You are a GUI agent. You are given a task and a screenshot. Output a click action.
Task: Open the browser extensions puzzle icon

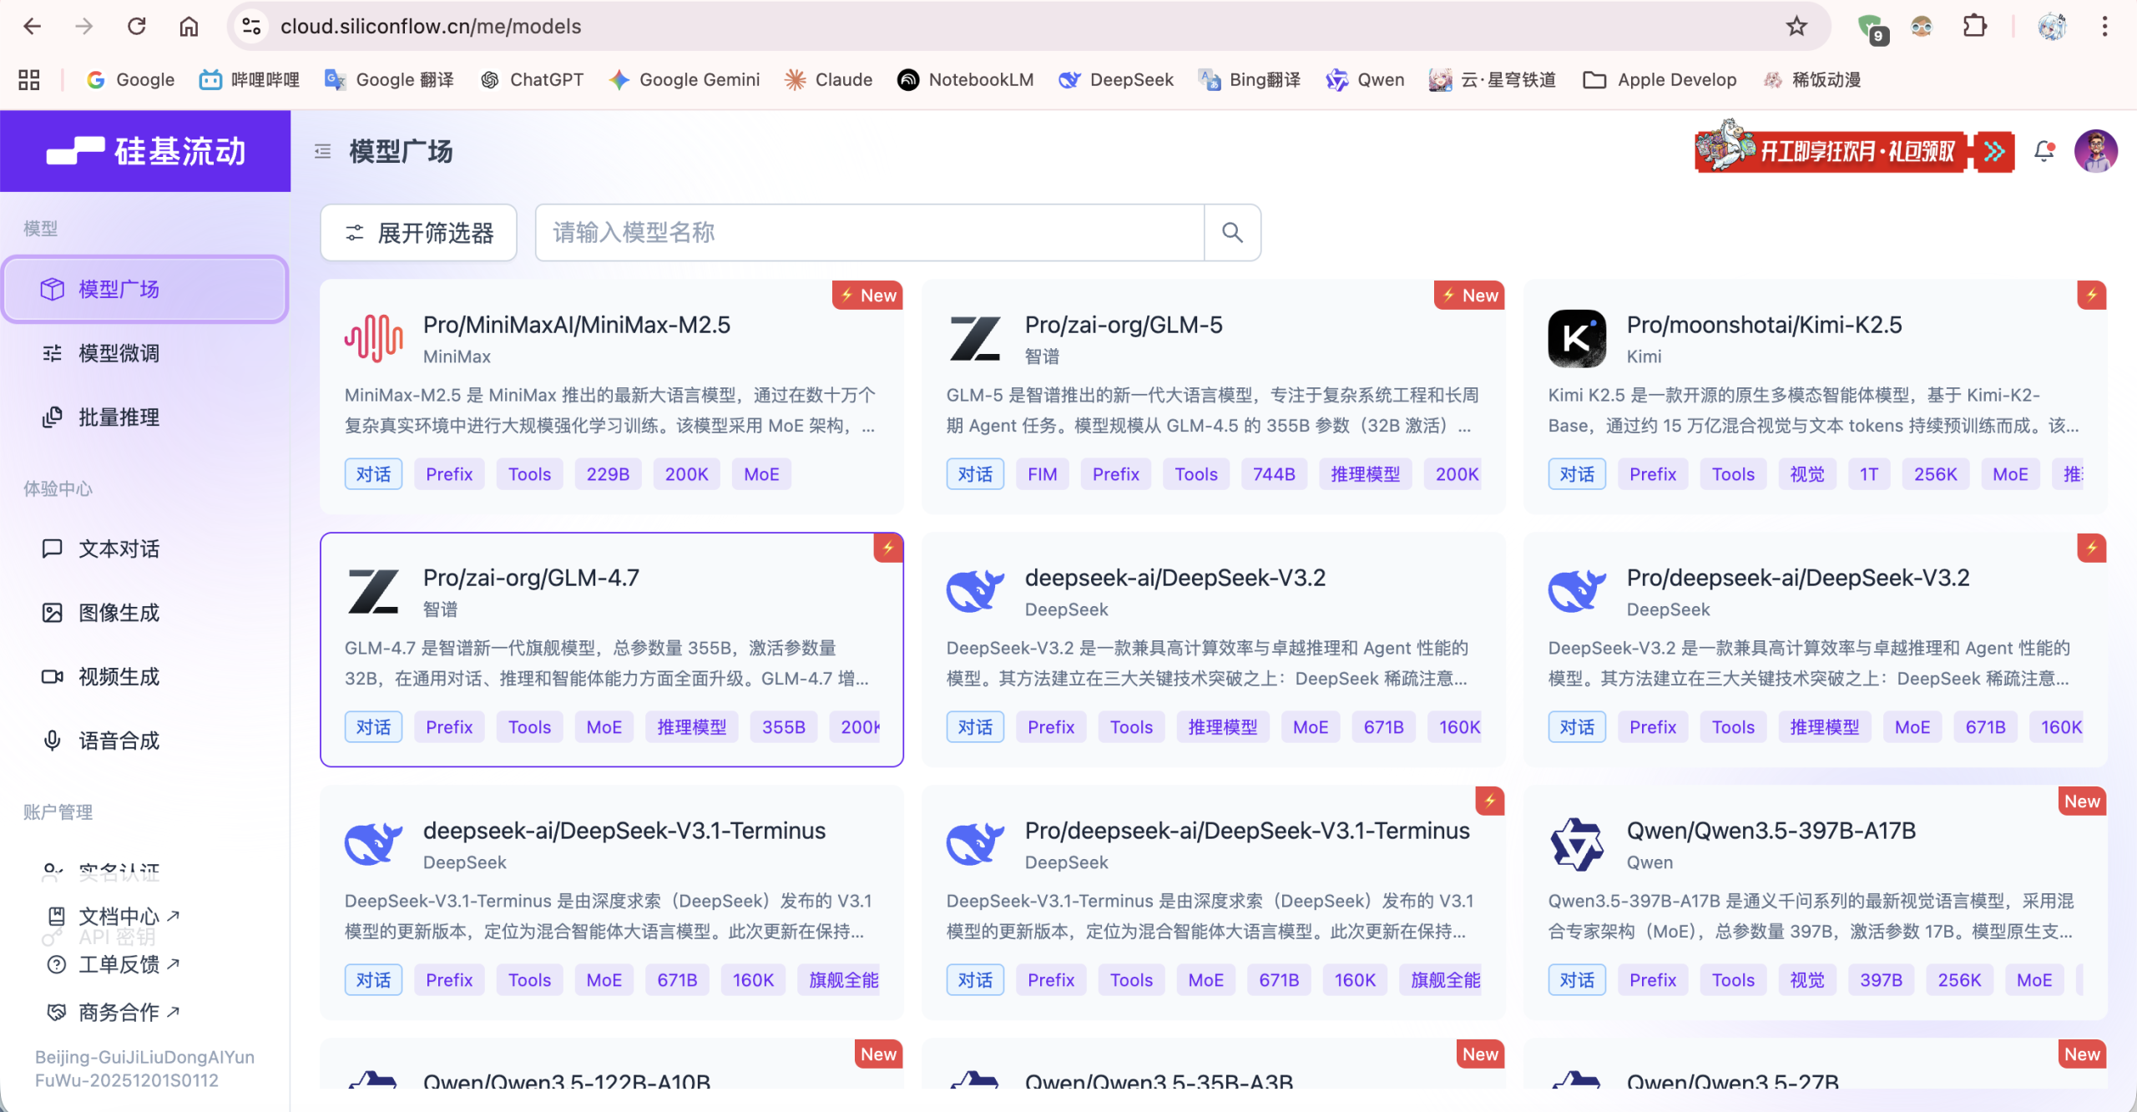click(x=1974, y=27)
